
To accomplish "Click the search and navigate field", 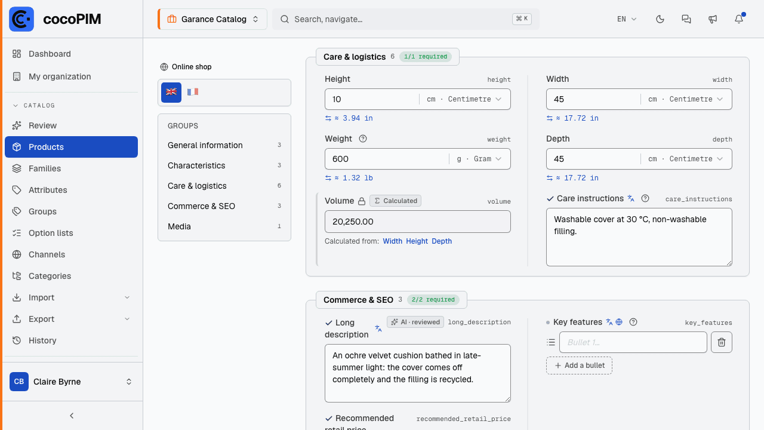I will (x=406, y=19).
